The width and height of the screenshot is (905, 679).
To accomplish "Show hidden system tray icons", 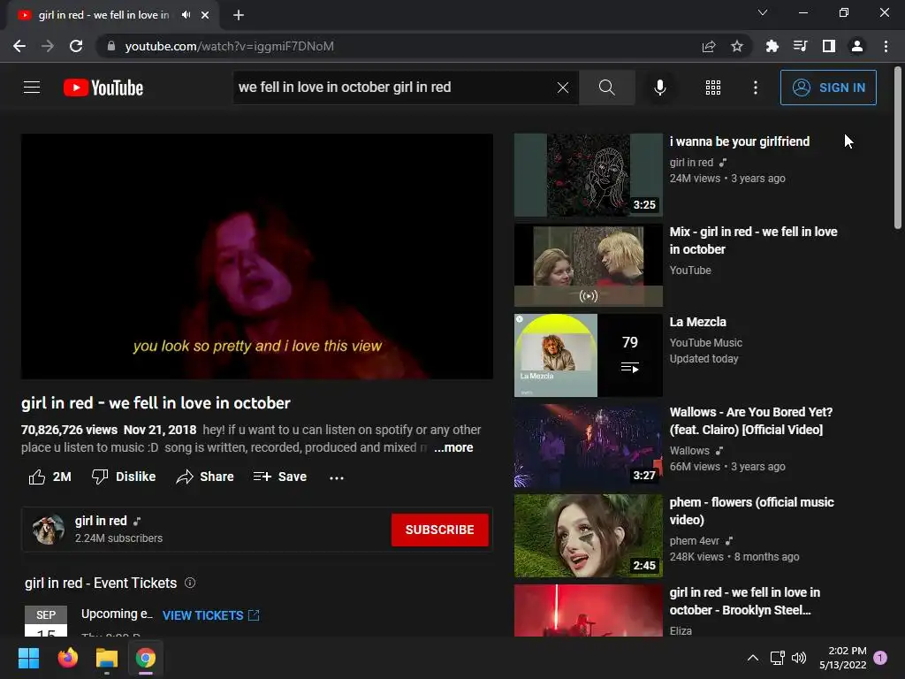I will pos(753,658).
